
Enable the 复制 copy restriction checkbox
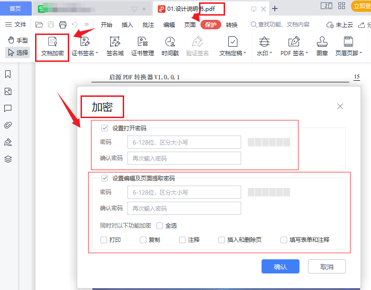tap(143, 240)
